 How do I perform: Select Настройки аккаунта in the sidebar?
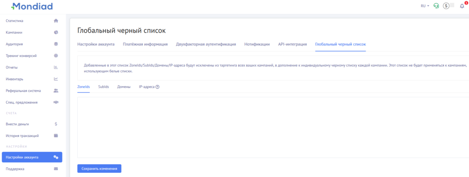pos(33,157)
